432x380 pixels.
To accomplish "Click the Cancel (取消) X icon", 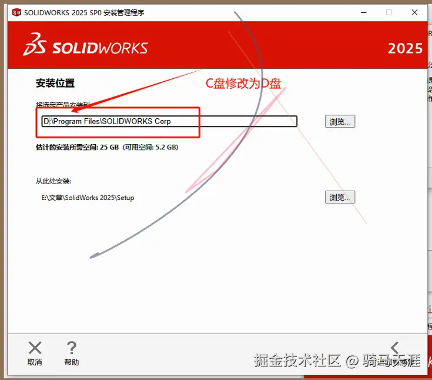I will pos(35,348).
